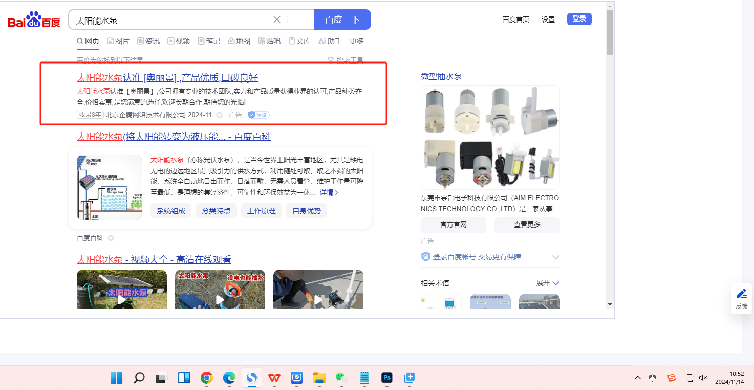The height and width of the screenshot is (390, 754).
Task: Open 太阳能水泵 视频大全 result link
Action: (x=154, y=260)
